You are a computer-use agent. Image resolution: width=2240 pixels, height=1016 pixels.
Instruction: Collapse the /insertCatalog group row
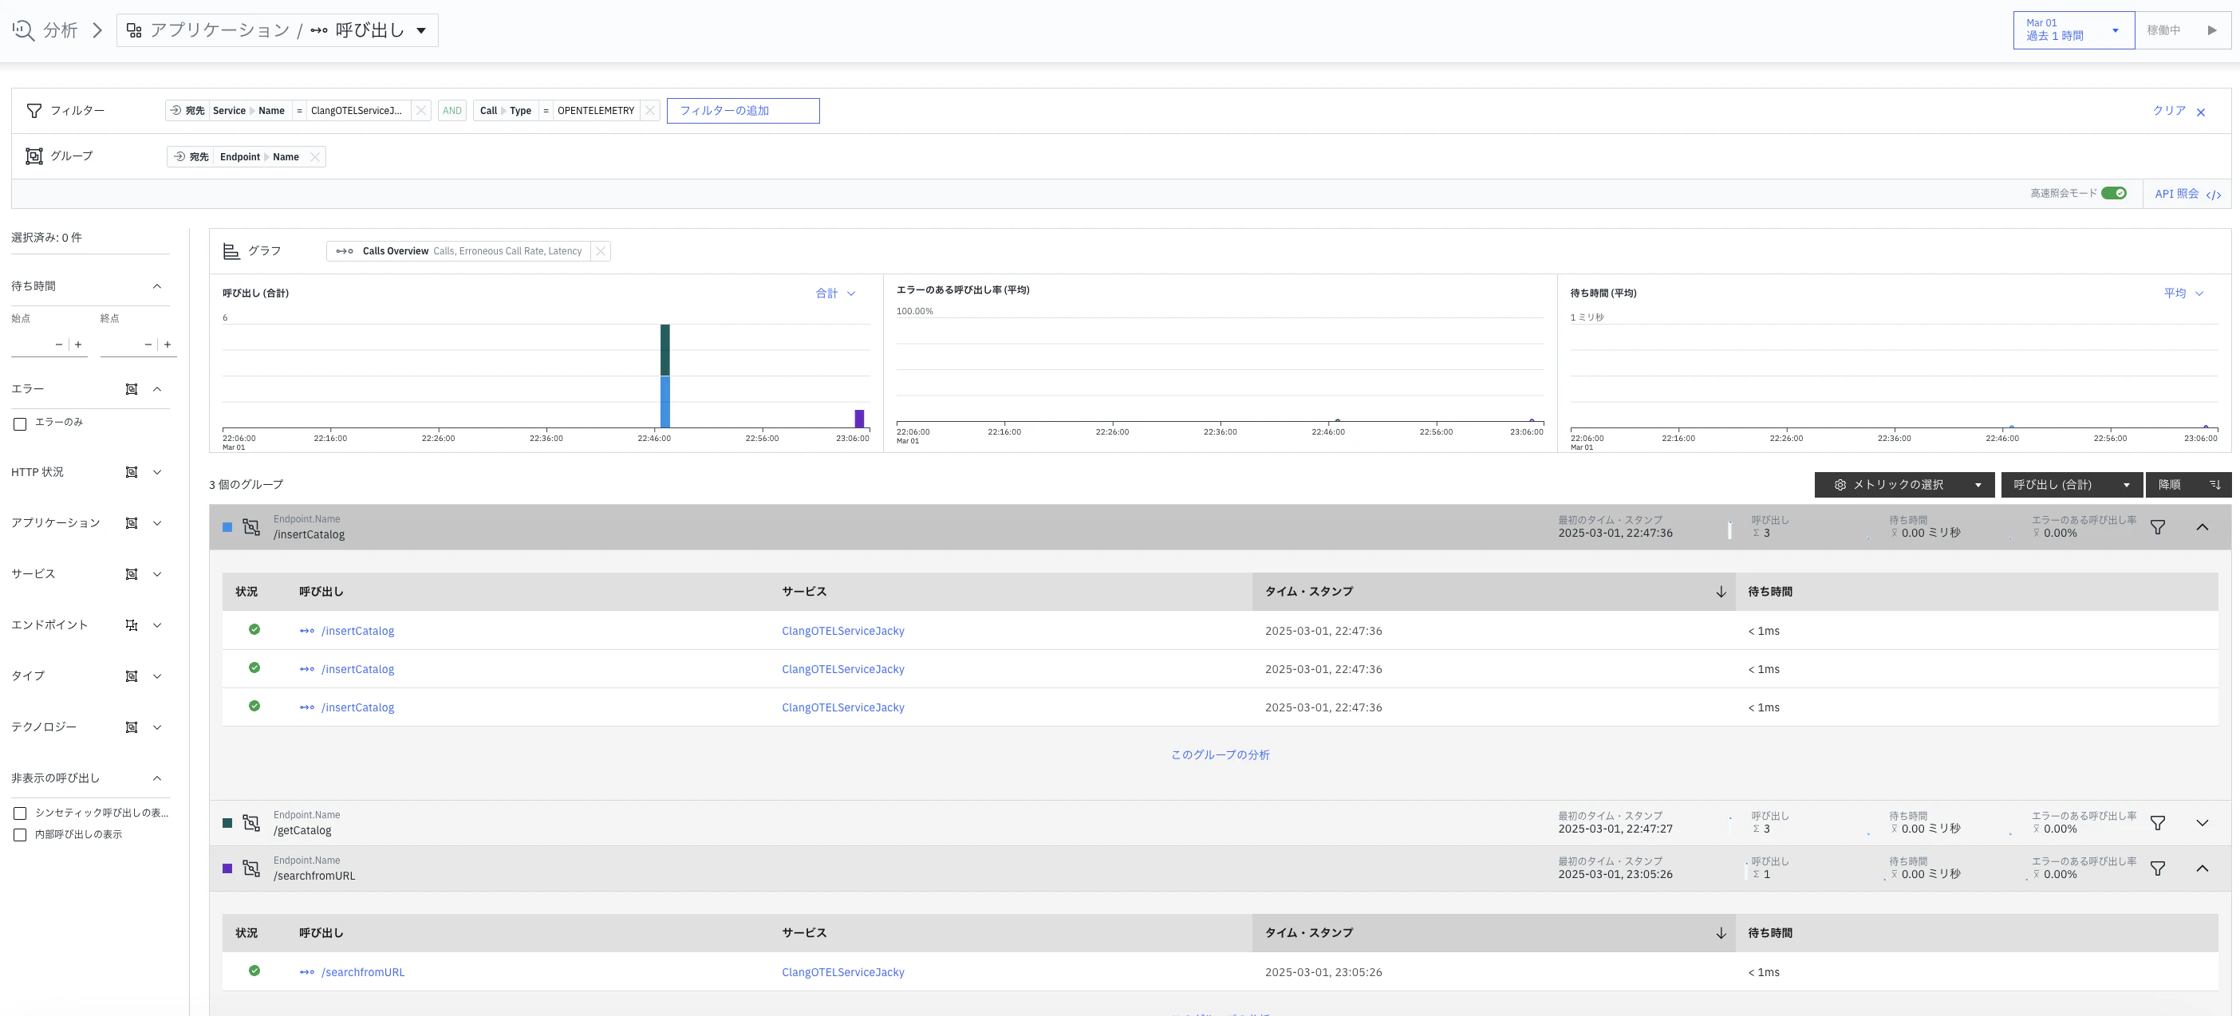pos(2202,528)
